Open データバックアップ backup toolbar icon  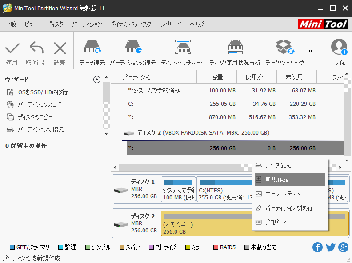[284, 47]
